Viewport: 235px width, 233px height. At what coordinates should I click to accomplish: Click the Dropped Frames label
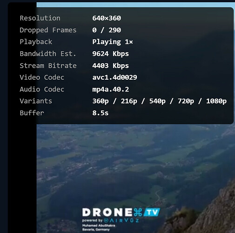48,30
